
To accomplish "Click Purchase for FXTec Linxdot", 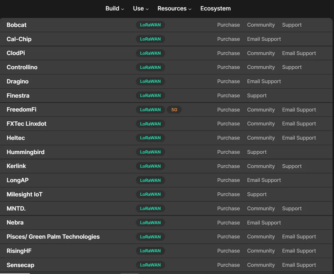I will click(228, 124).
